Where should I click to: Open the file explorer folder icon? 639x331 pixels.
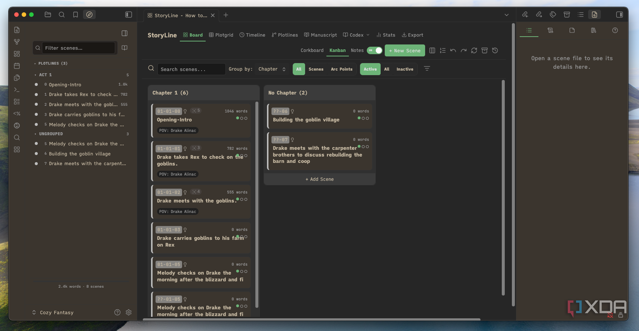[48, 15]
